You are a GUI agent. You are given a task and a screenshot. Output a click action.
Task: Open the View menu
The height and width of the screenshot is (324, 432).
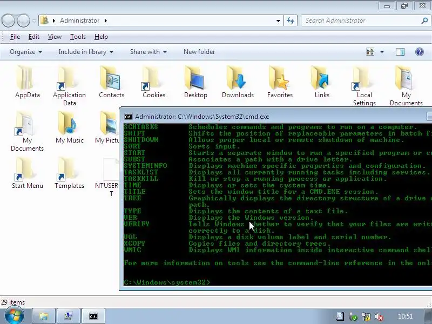[55, 37]
